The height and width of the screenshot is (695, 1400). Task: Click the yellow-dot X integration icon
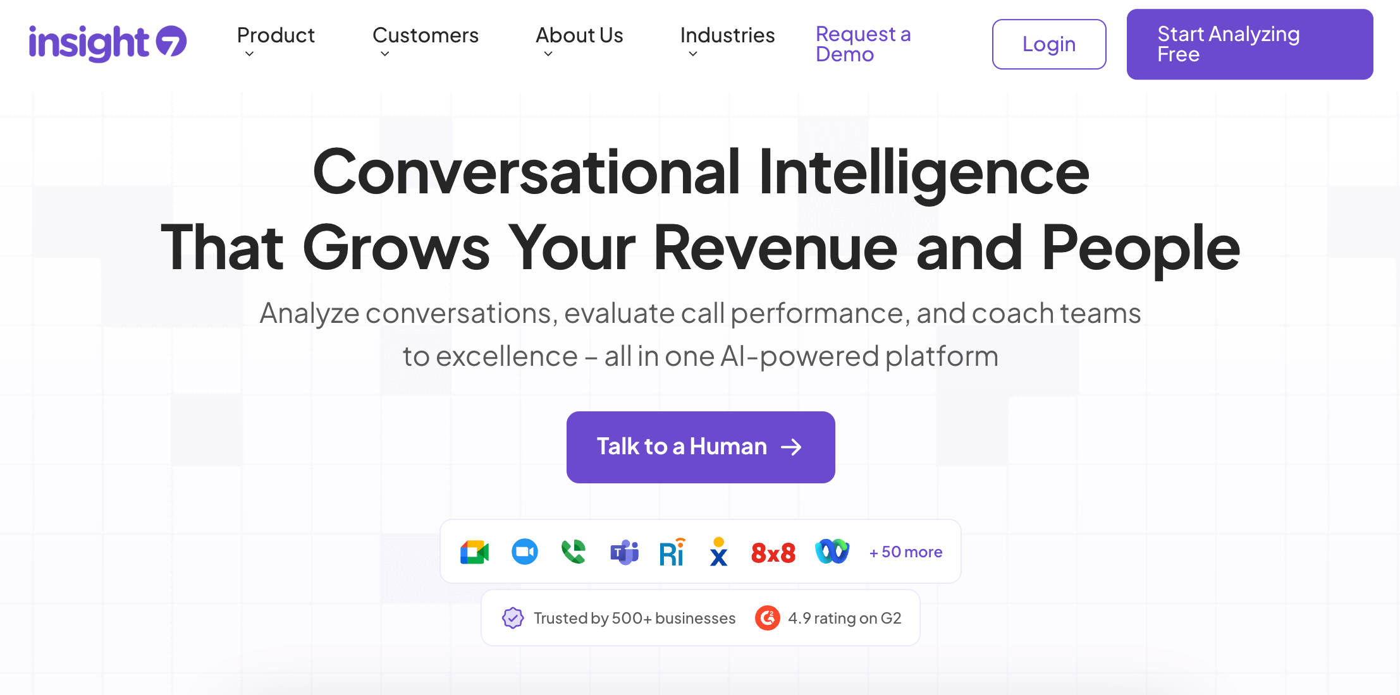click(718, 552)
